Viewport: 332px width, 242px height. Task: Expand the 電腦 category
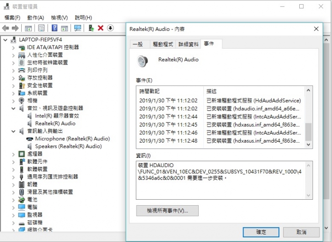pos(13,207)
